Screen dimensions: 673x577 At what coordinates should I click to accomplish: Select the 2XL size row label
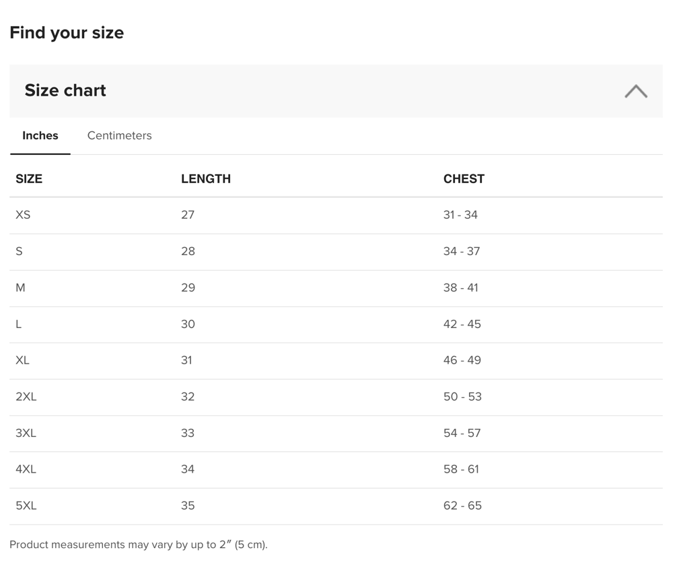click(x=26, y=397)
